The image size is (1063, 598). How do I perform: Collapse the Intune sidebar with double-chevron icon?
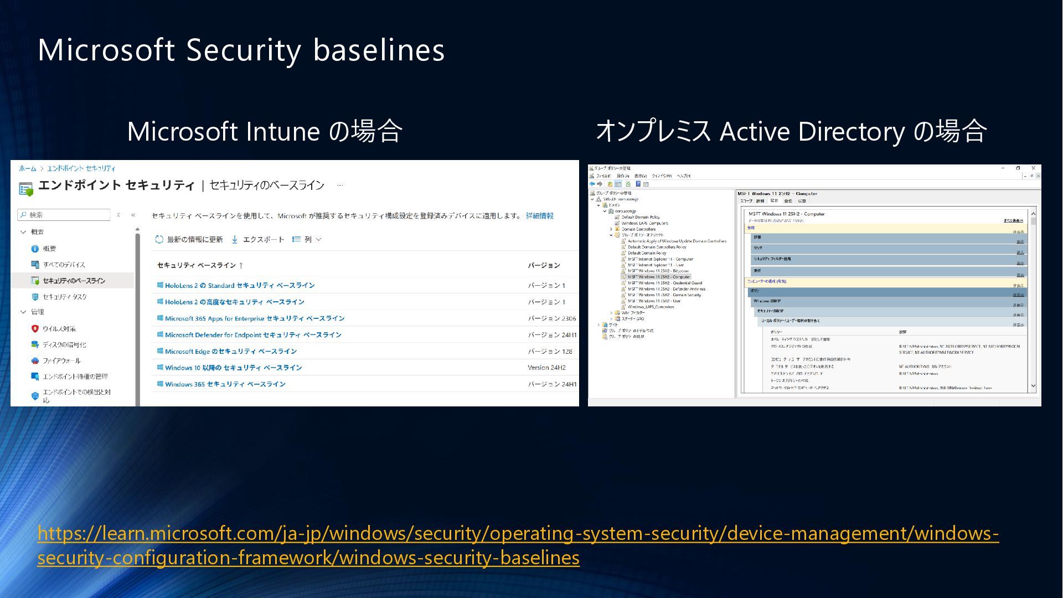(x=133, y=215)
